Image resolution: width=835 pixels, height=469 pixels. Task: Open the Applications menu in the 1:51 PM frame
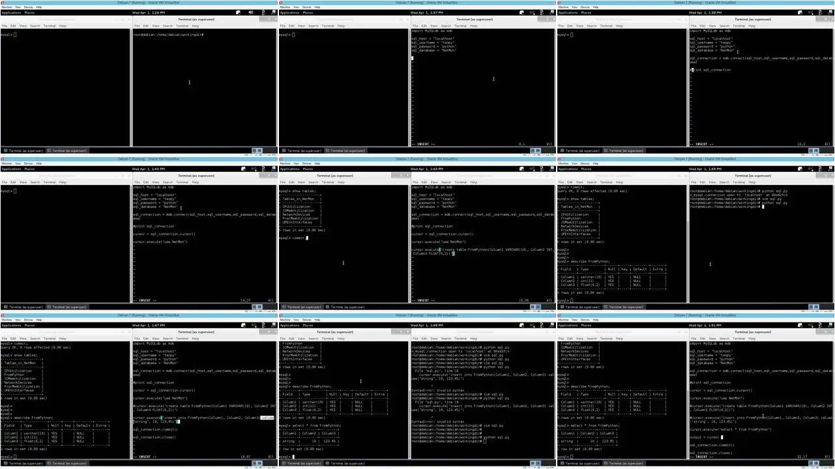click(x=568, y=325)
